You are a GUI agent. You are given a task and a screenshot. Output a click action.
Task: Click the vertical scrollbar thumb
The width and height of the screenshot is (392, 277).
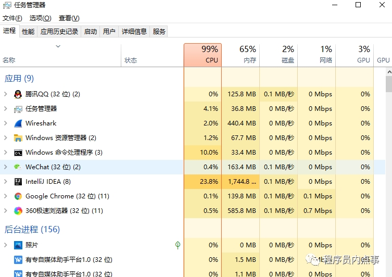(388, 84)
